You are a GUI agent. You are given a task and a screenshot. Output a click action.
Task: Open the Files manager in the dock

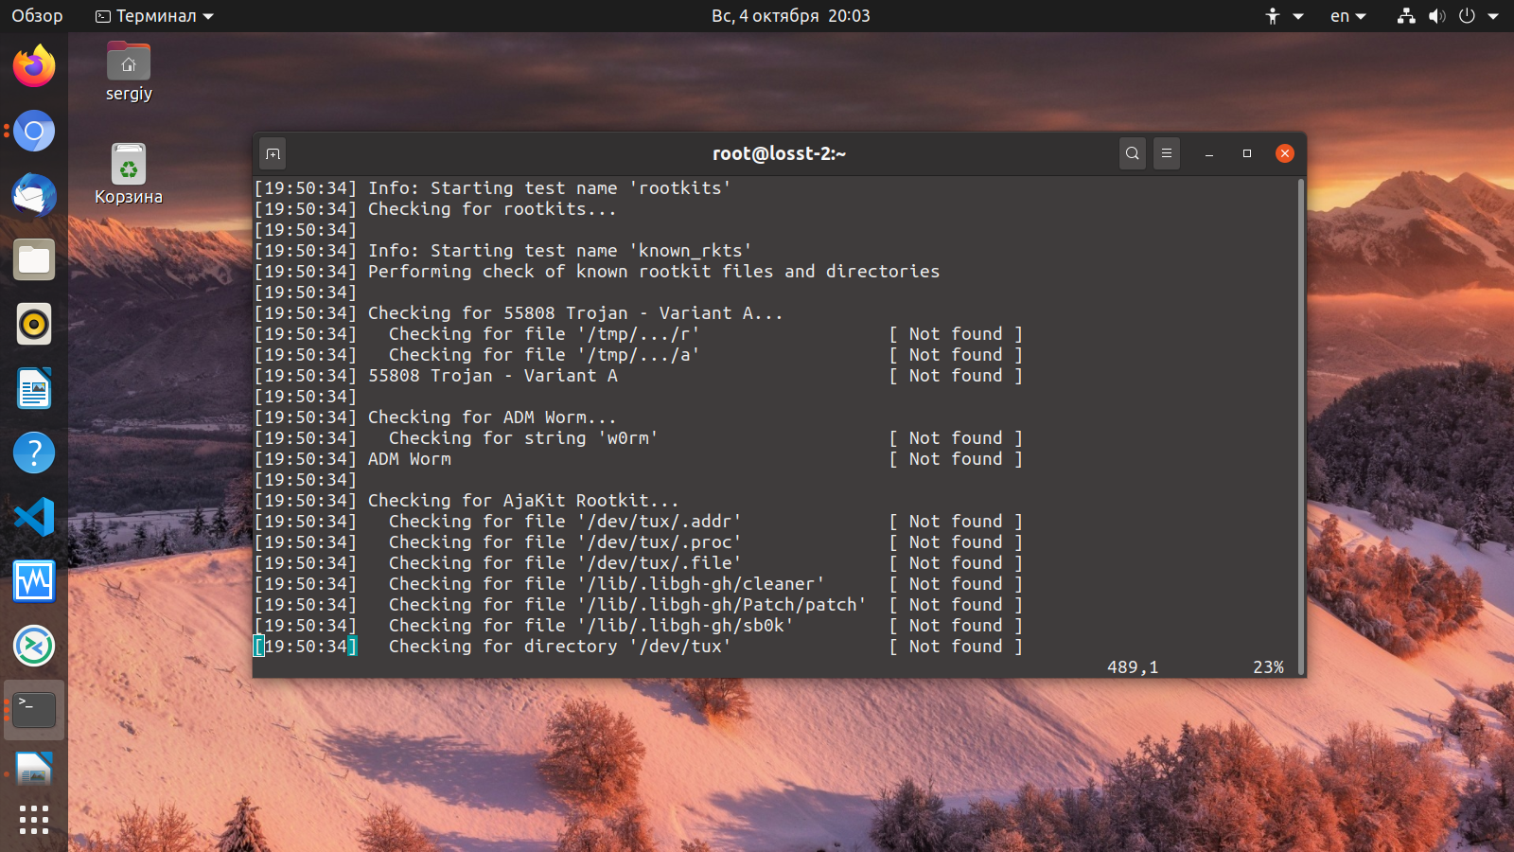click(34, 259)
